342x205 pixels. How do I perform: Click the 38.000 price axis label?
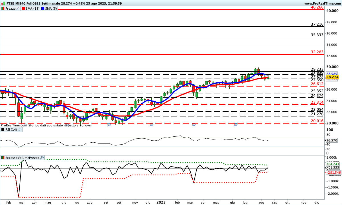click(x=332, y=22)
